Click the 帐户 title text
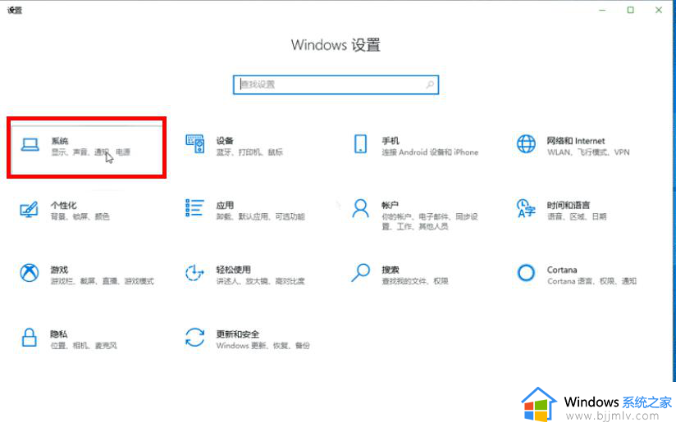Viewport: 676px width, 427px height. [390, 205]
